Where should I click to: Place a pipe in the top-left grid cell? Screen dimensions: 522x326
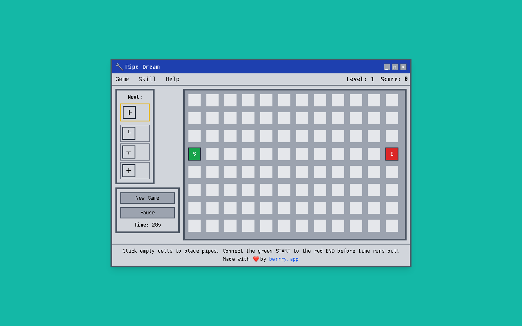pos(194,100)
